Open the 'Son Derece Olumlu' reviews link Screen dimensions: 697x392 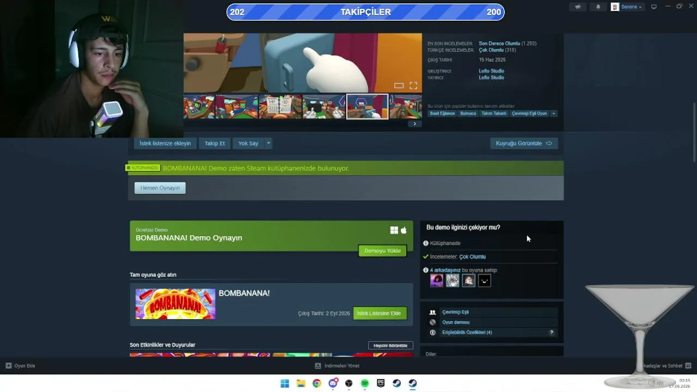(499, 44)
